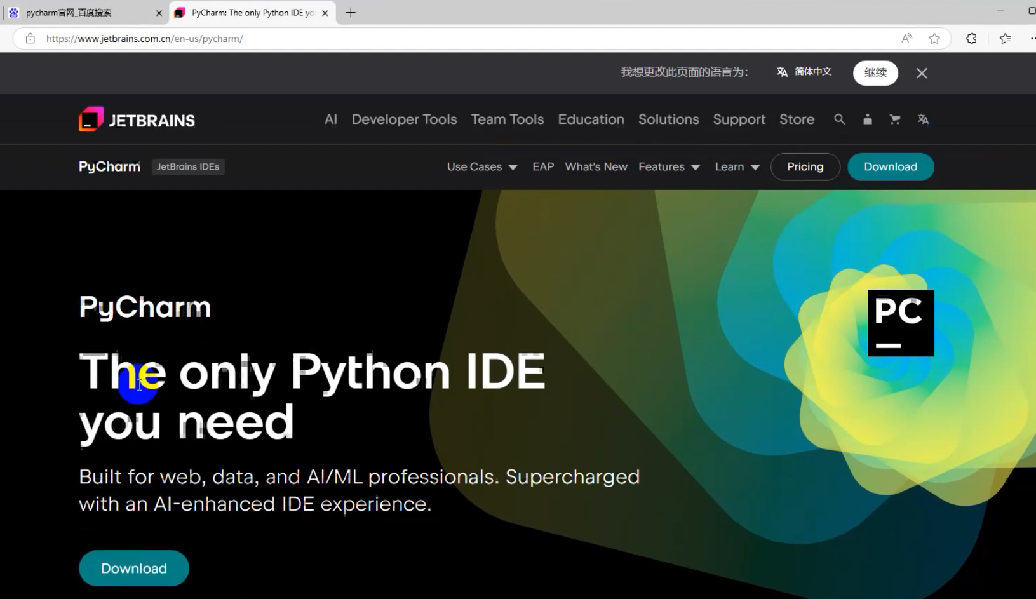Open the site search magnifier icon
Image resolution: width=1036 pixels, height=599 pixels.
click(839, 119)
